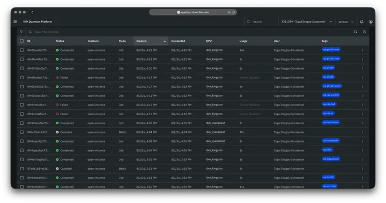Open overflow menu for qa-param job
The height and width of the screenshot is (203, 386).
(362, 178)
